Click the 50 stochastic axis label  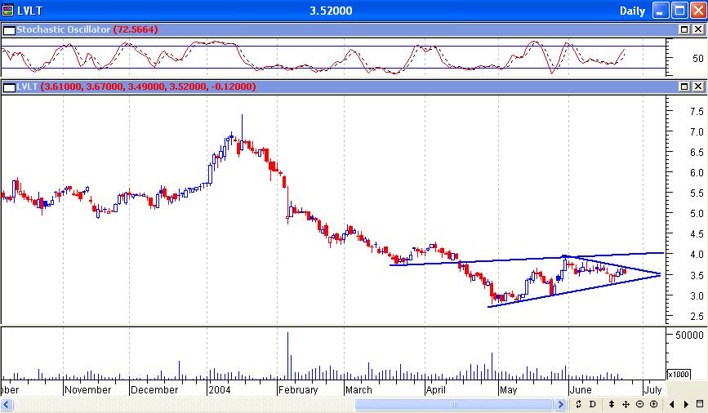click(x=697, y=58)
